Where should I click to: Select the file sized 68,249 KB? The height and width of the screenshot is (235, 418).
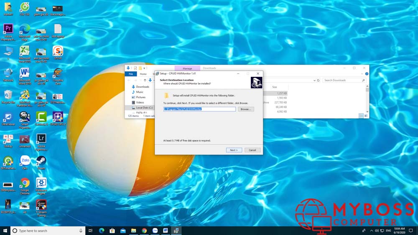(281, 107)
